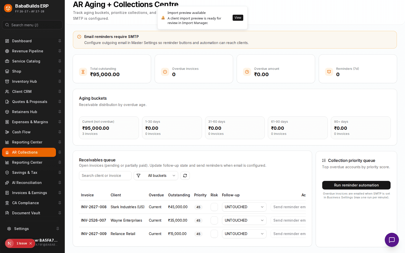Pin the Quotes & Proposals menu item

point(60,102)
